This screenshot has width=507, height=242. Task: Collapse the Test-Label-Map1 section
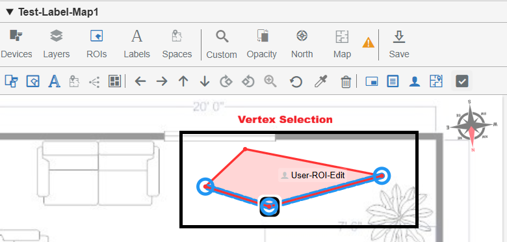10,12
